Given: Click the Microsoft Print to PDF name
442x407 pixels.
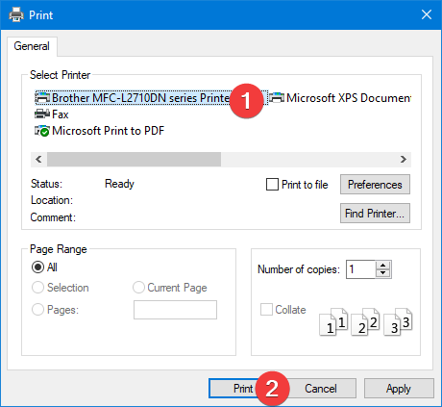Looking at the screenshot, I should (x=109, y=131).
